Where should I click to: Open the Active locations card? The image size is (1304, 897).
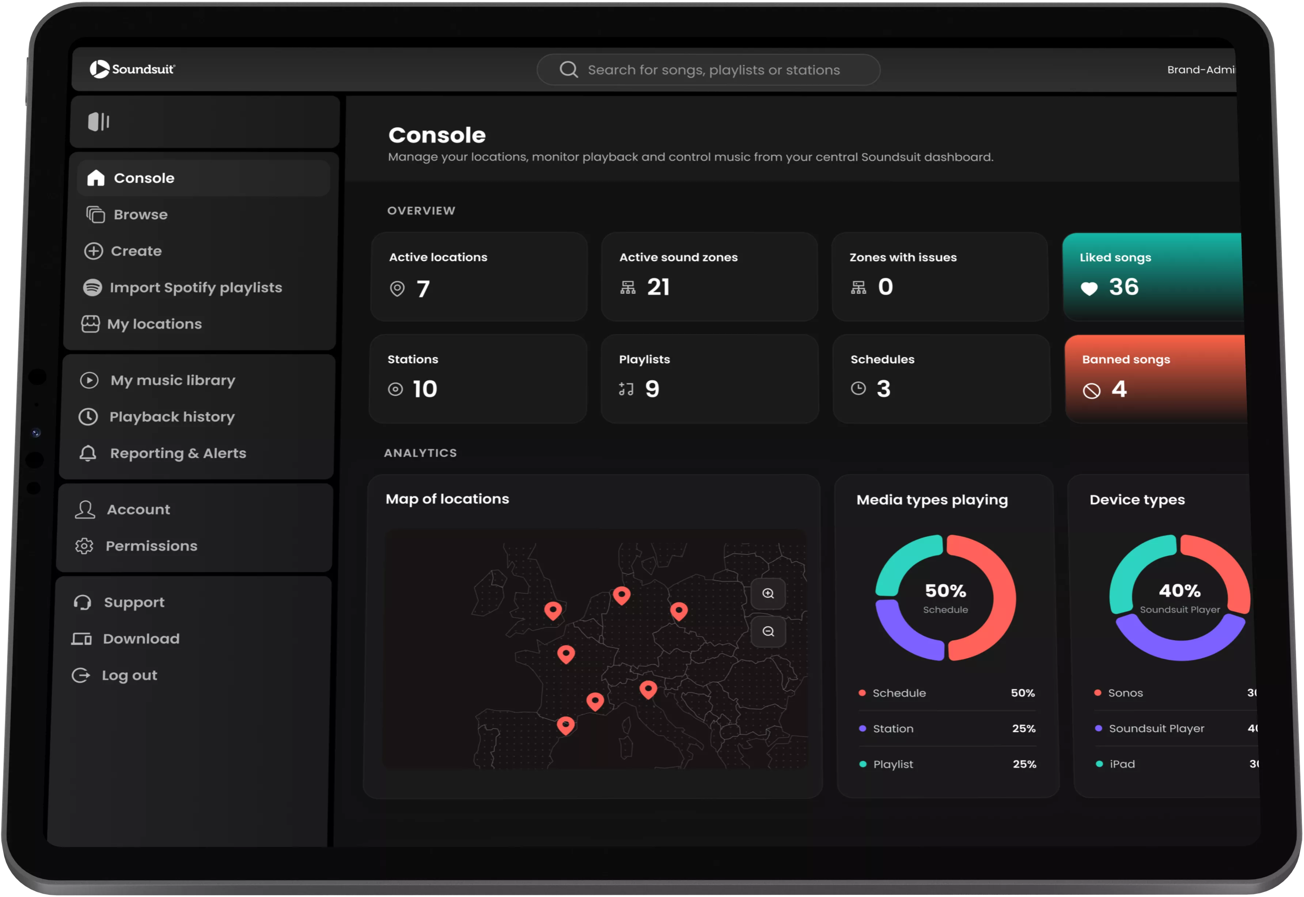click(x=479, y=276)
